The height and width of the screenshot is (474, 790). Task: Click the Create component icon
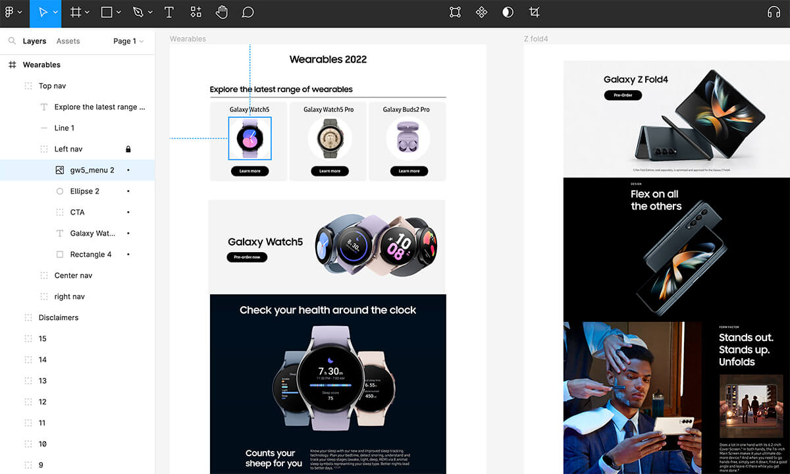tap(481, 12)
